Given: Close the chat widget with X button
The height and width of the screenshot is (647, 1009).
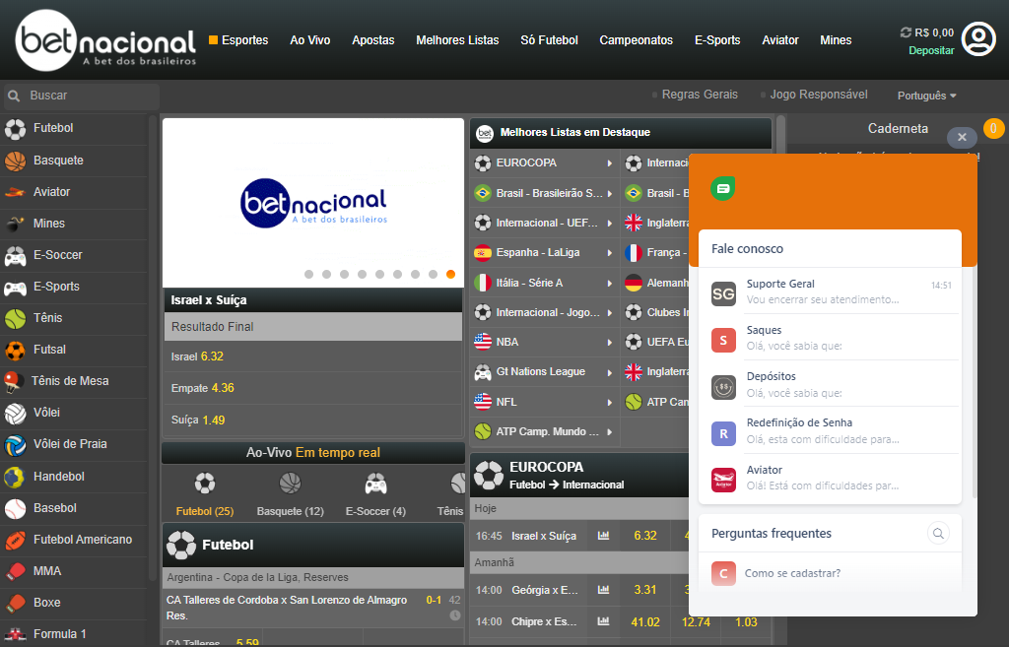Looking at the screenshot, I should pos(962,138).
